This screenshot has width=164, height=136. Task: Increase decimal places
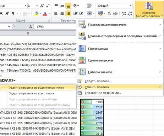coord(124,14)
